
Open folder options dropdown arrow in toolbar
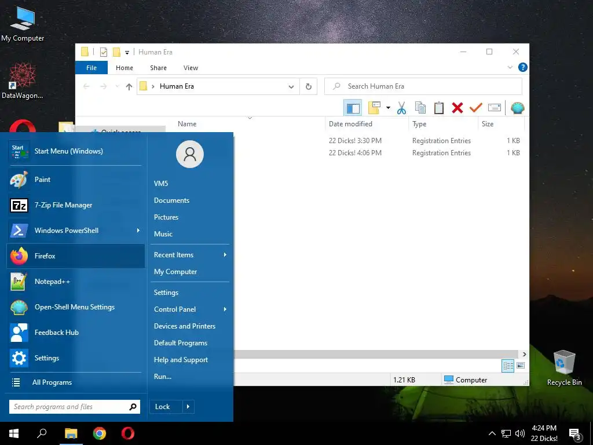[388, 108]
